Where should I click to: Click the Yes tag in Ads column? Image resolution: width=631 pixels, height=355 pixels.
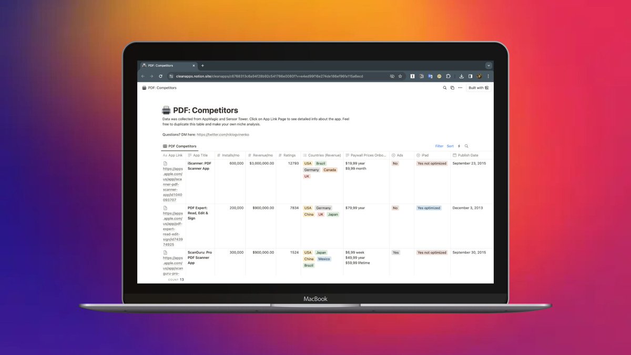coord(396,252)
